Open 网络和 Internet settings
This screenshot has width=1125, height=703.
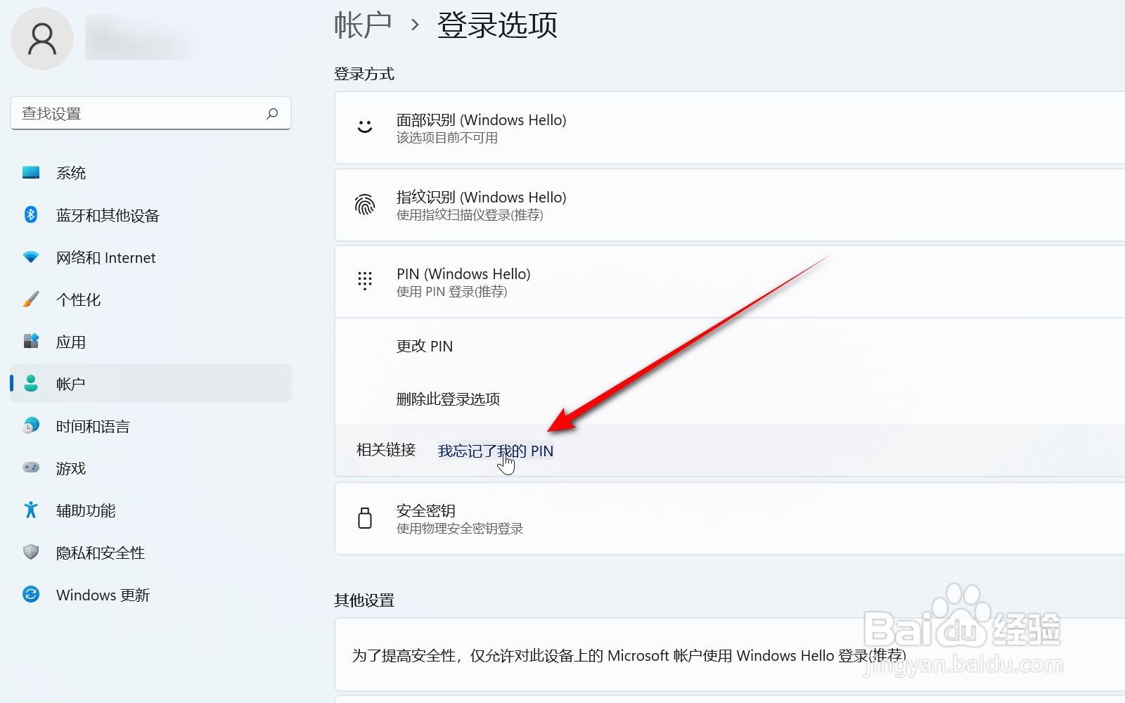point(150,257)
